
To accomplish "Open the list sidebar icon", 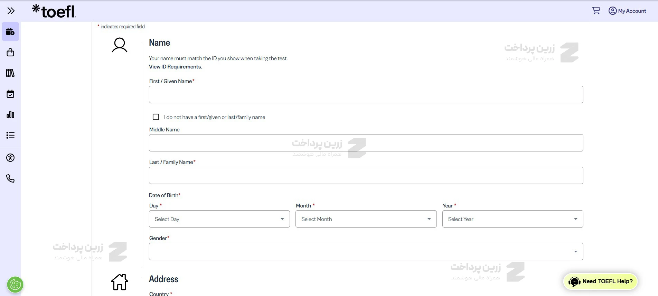I will tap(10, 135).
